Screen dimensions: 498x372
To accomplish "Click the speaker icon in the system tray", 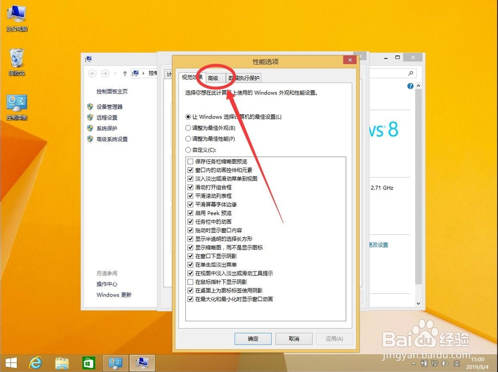I will tap(445, 364).
